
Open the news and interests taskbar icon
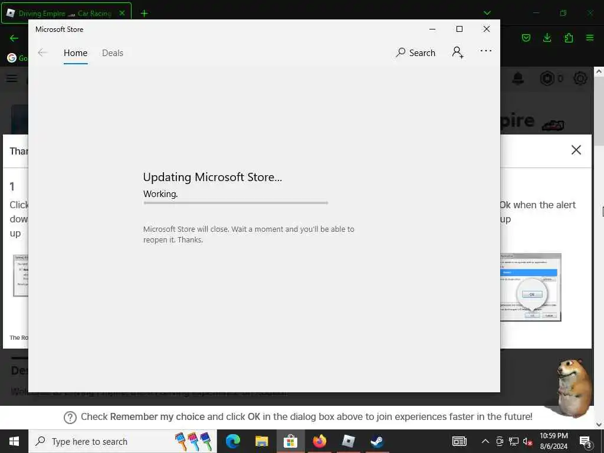point(459,441)
